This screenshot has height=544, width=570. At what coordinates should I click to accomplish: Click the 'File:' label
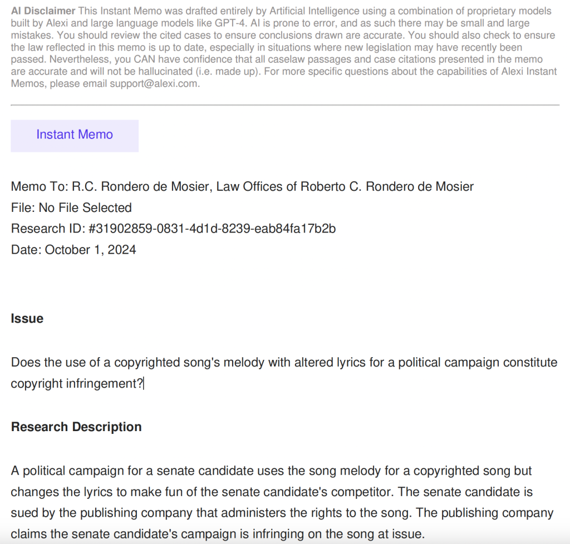[x=23, y=208]
